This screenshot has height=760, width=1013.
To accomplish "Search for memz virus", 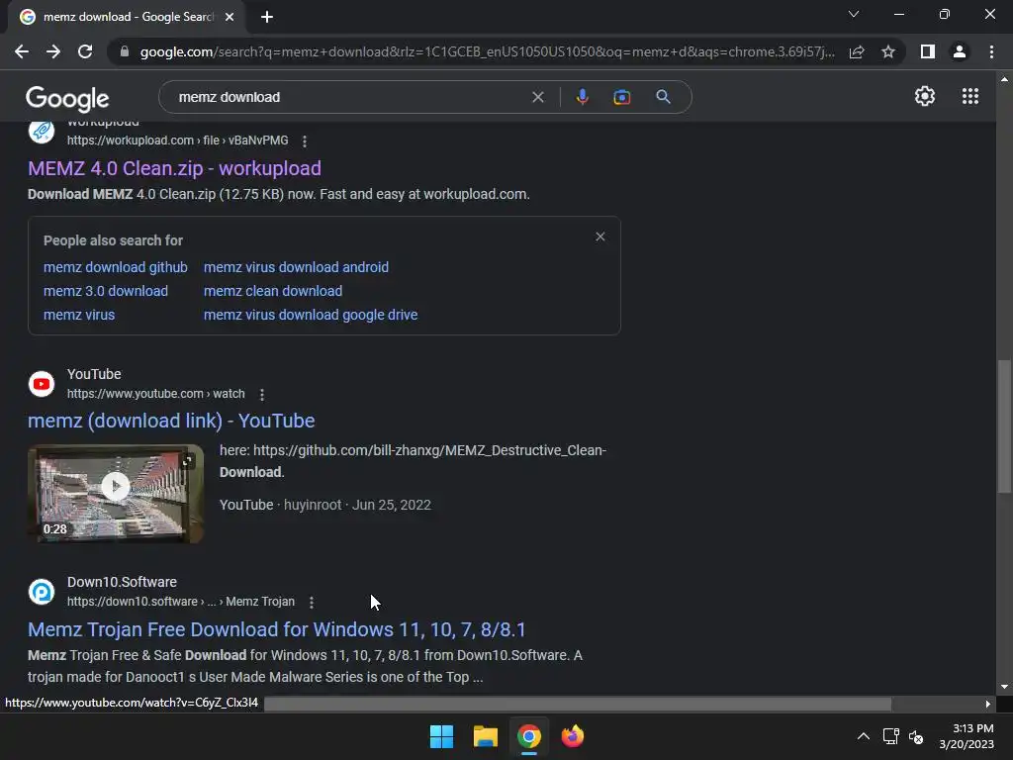I will click(x=79, y=315).
